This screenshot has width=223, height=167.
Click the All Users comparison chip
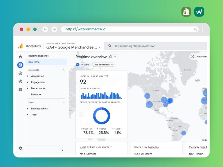83,65
